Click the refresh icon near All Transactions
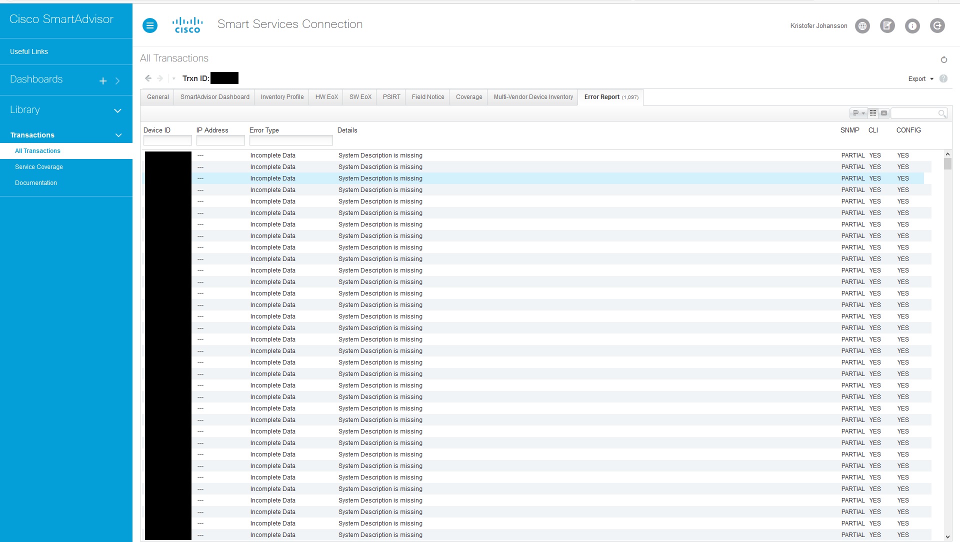 click(943, 60)
